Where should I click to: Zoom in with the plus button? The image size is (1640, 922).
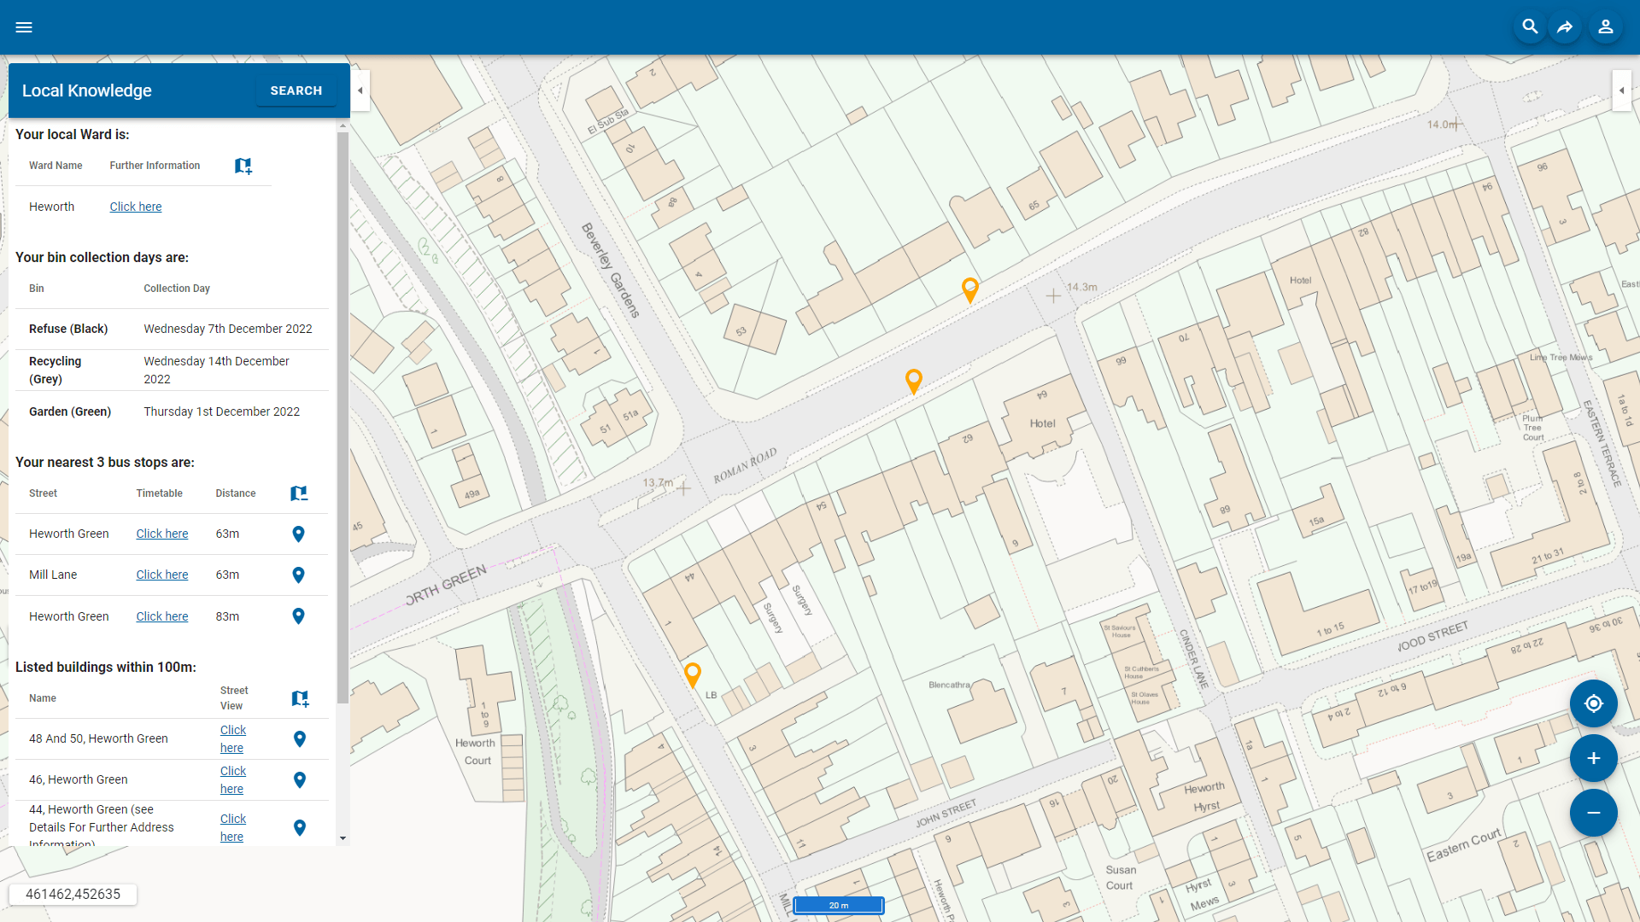(x=1593, y=758)
